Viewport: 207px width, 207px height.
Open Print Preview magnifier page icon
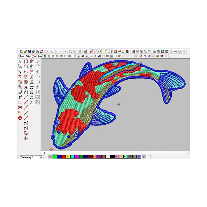[37, 51]
